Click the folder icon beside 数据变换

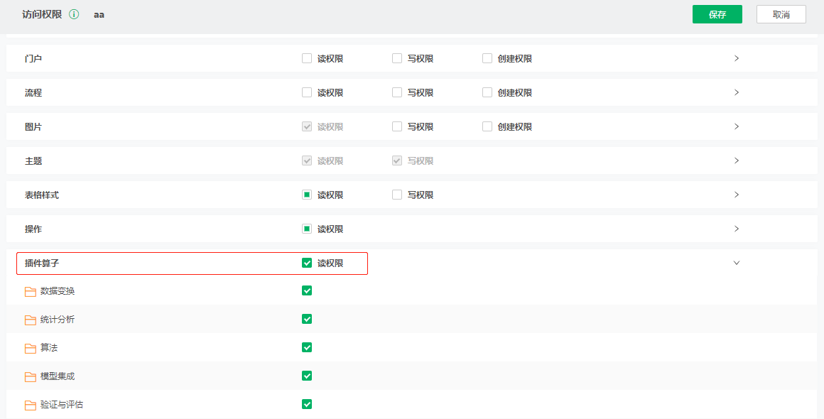click(30, 290)
